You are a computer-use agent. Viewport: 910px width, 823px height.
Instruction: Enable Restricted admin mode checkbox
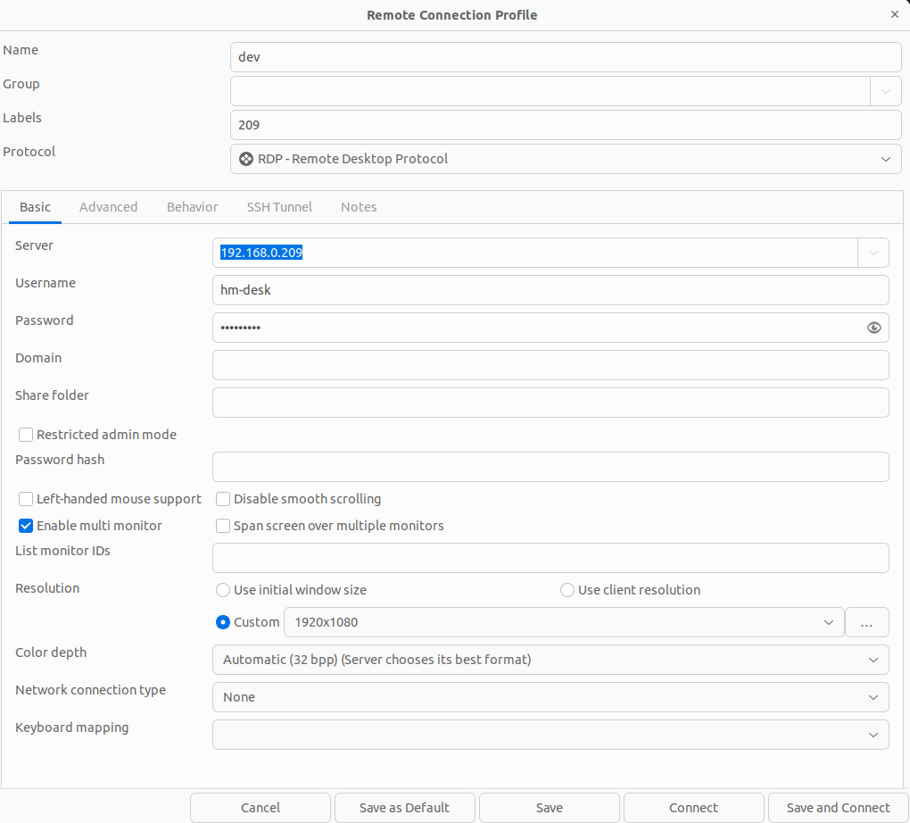coord(26,435)
